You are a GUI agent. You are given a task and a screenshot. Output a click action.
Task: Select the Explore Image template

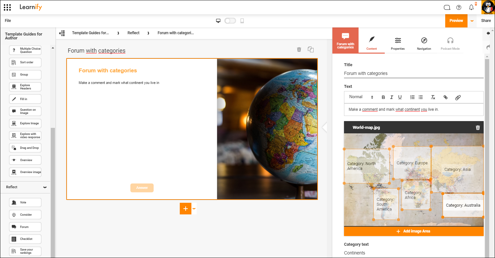(x=25, y=123)
